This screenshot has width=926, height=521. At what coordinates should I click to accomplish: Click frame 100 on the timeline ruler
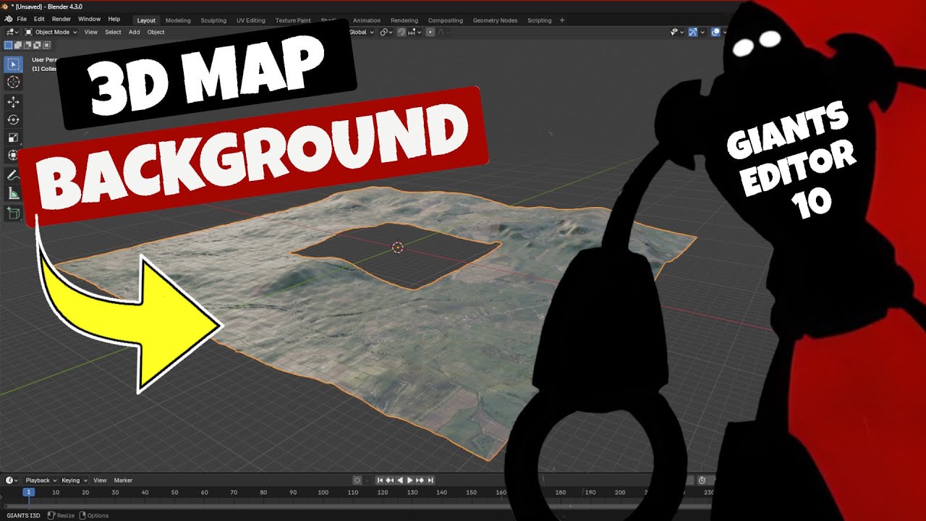[x=323, y=492]
